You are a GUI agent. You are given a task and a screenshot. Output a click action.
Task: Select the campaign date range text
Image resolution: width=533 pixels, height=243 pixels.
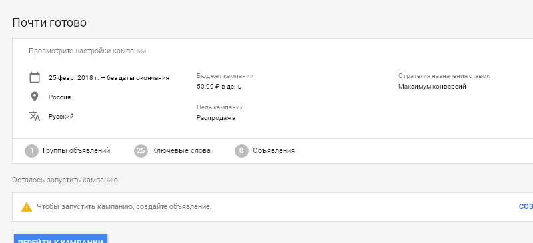(x=109, y=78)
